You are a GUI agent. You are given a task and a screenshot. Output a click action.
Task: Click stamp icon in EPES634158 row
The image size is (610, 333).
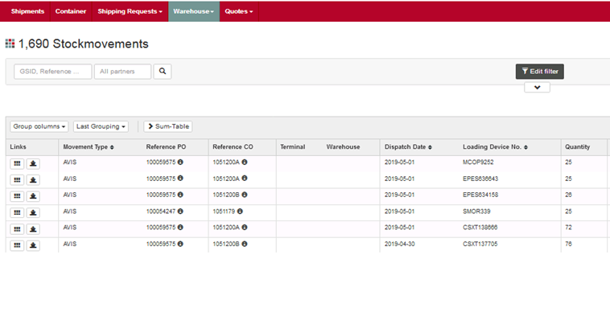click(x=33, y=196)
